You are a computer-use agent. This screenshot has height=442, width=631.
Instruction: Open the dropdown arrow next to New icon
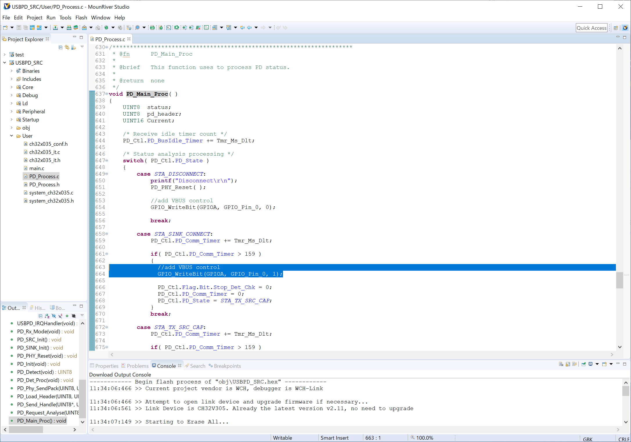coord(12,28)
